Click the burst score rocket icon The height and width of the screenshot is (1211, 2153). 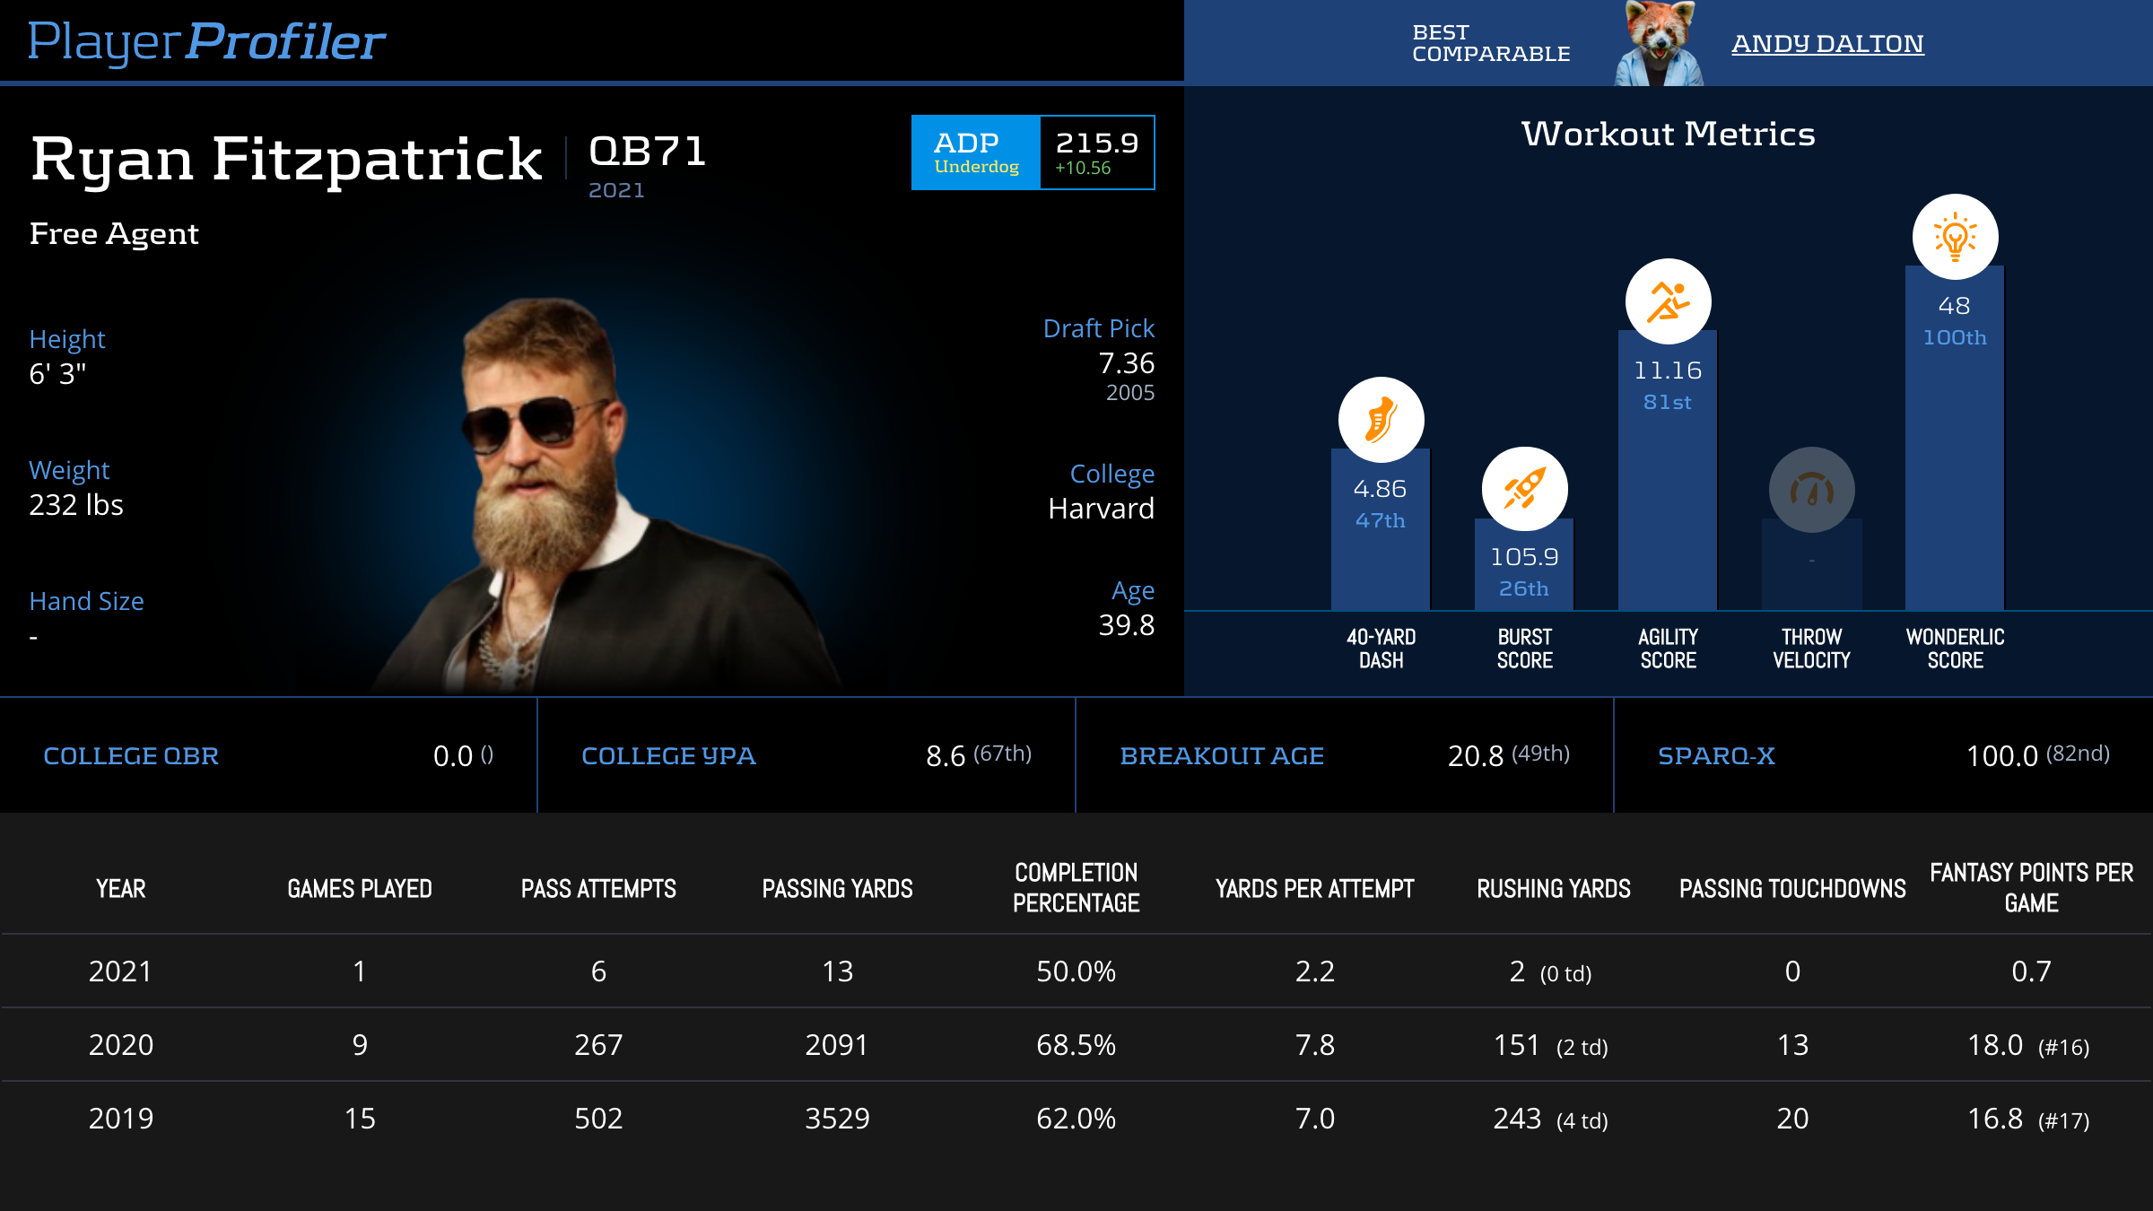pos(1524,490)
